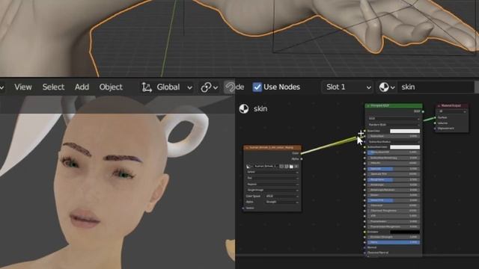This screenshot has width=479, height=269.
Task: Open the Color Space sRGB dropdown
Action: [x=282, y=196]
